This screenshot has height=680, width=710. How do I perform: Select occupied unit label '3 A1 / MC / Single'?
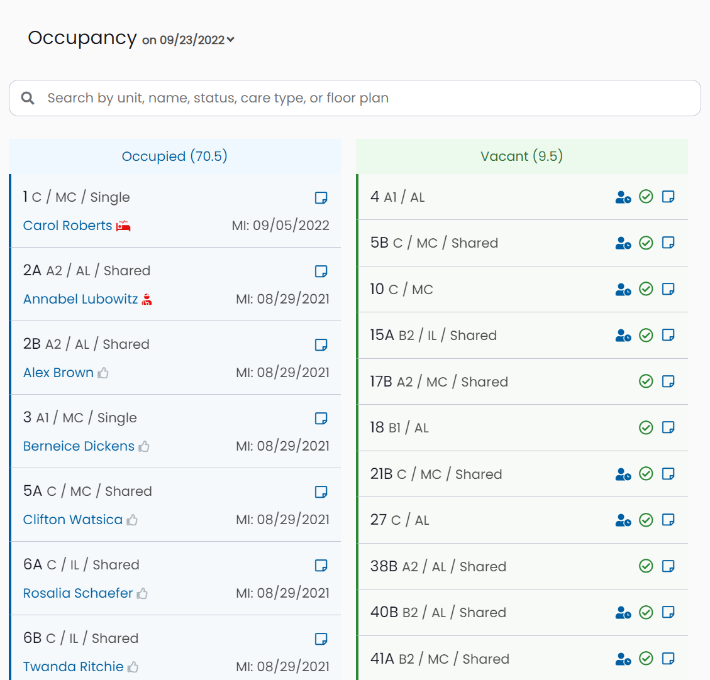[x=80, y=417]
